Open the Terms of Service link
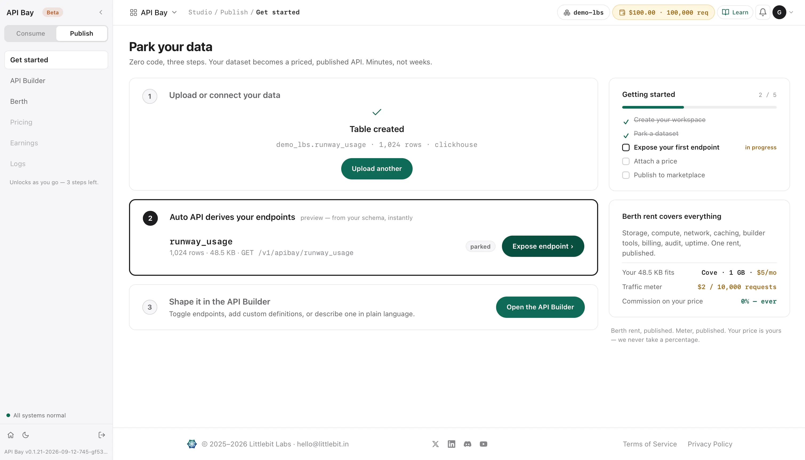805x460 pixels. tap(650, 444)
